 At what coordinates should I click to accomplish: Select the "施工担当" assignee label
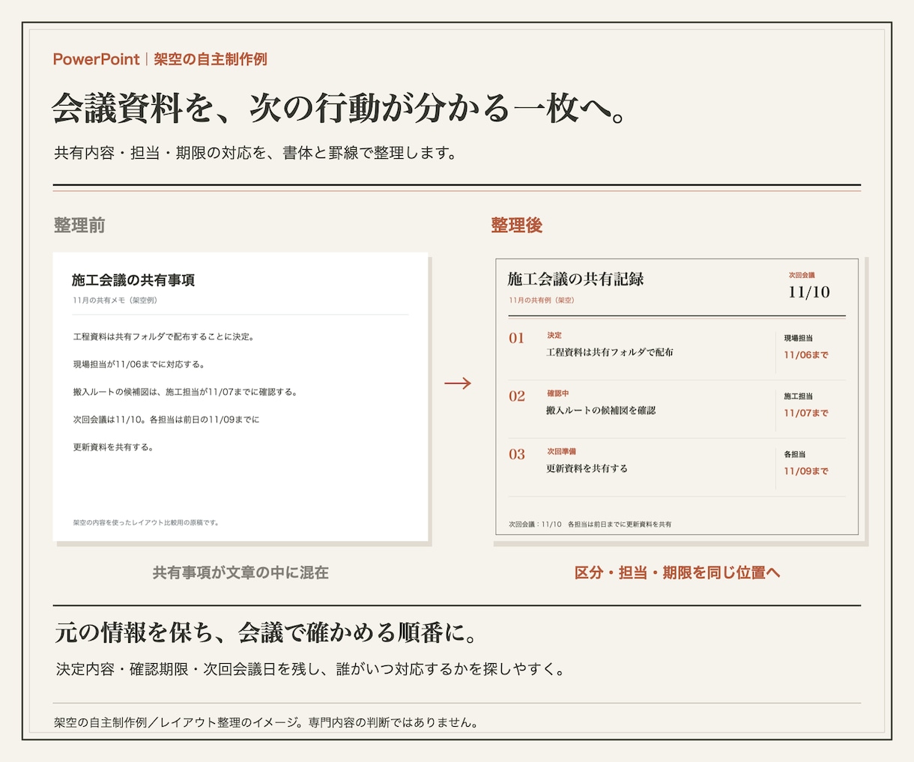click(799, 396)
